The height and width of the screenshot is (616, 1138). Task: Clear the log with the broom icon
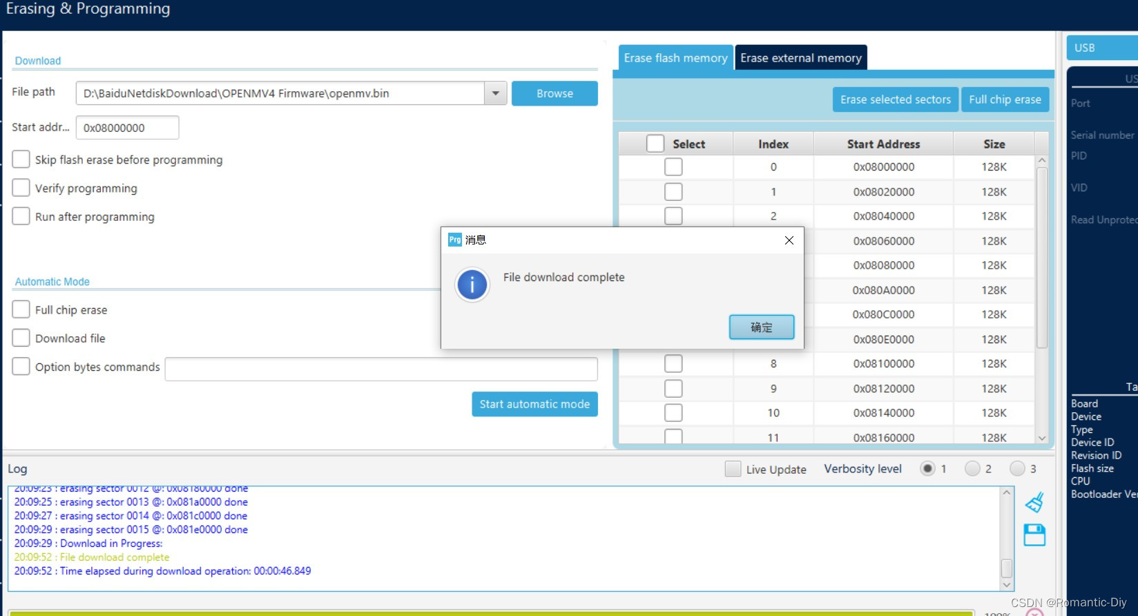click(1034, 502)
